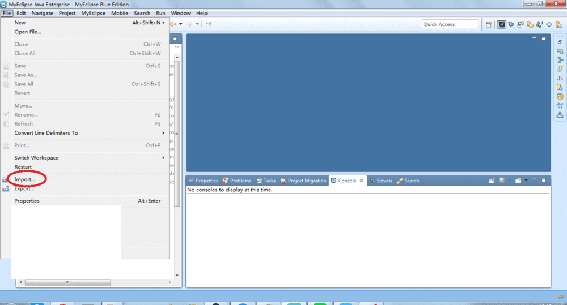
Task: Open the database explorer perspective icon
Action: 521,24
